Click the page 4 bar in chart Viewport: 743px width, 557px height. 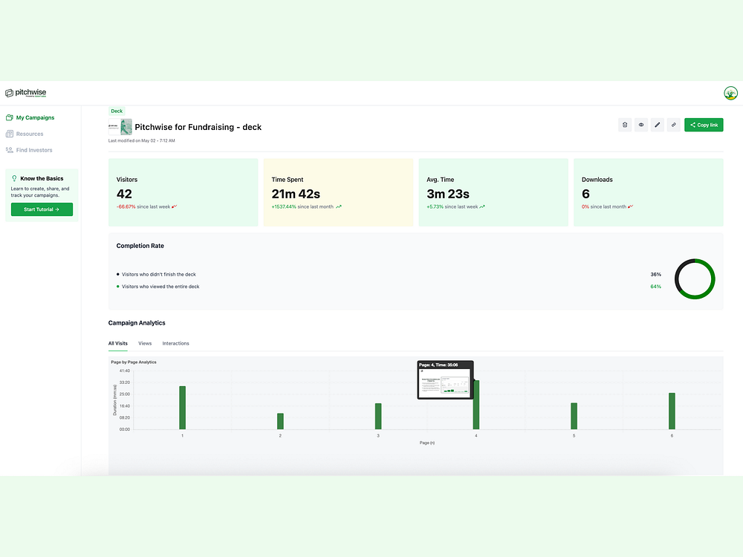476,405
